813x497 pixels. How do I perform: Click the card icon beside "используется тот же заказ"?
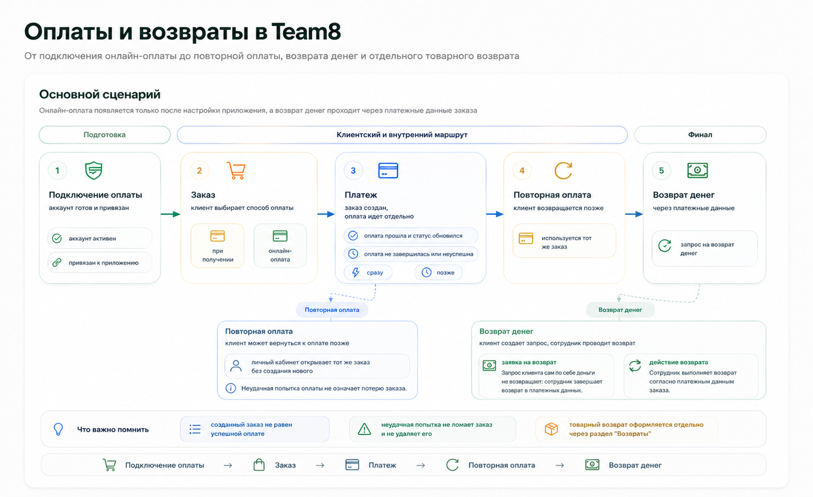[526, 239]
